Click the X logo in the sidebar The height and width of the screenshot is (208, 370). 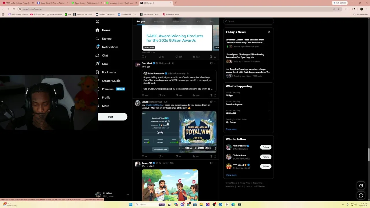pyautogui.click(x=97, y=22)
